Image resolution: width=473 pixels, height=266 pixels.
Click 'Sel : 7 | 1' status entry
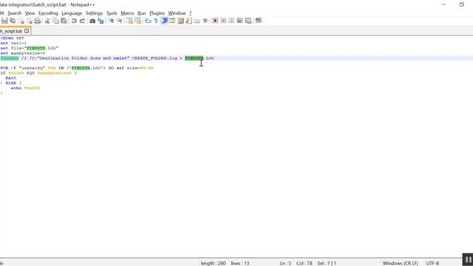point(327,263)
